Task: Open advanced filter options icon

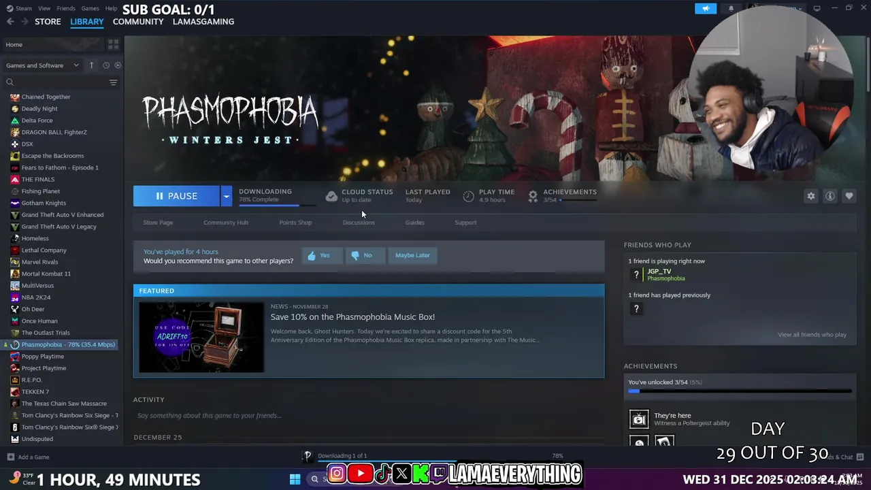Action: (x=113, y=82)
